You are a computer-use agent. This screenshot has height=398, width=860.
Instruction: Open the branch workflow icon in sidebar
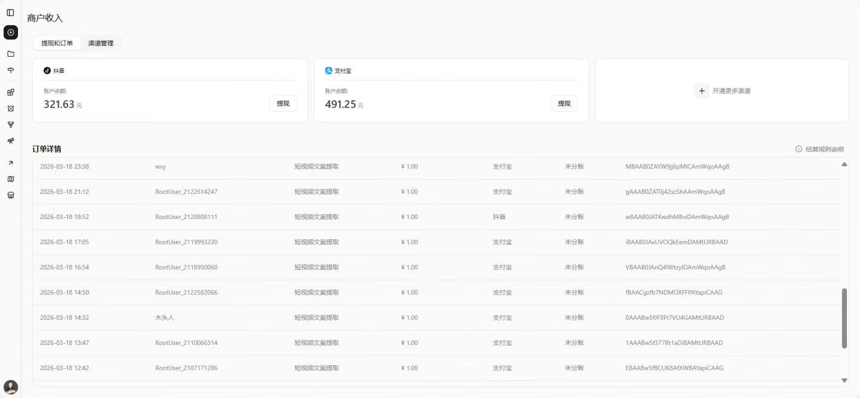tap(10, 125)
